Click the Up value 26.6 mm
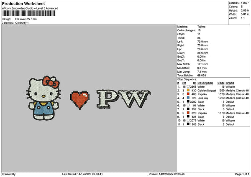The image size is (251, 177). (202, 49)
